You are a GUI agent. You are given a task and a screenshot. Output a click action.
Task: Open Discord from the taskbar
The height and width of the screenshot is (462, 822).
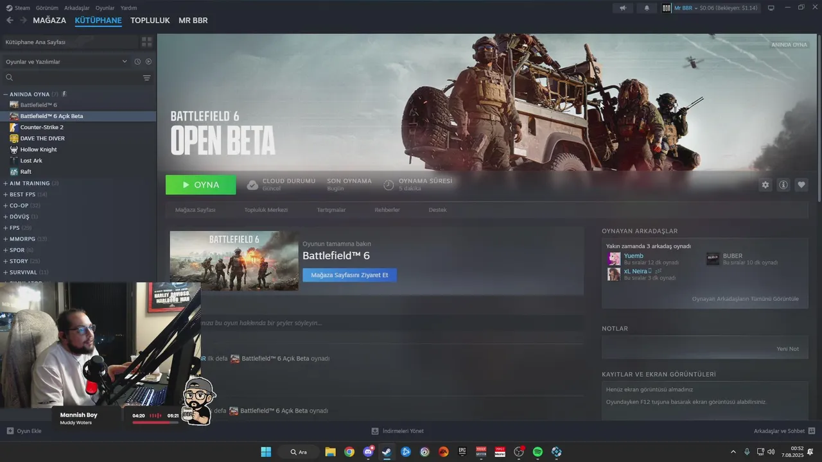[x=368, y=452]
